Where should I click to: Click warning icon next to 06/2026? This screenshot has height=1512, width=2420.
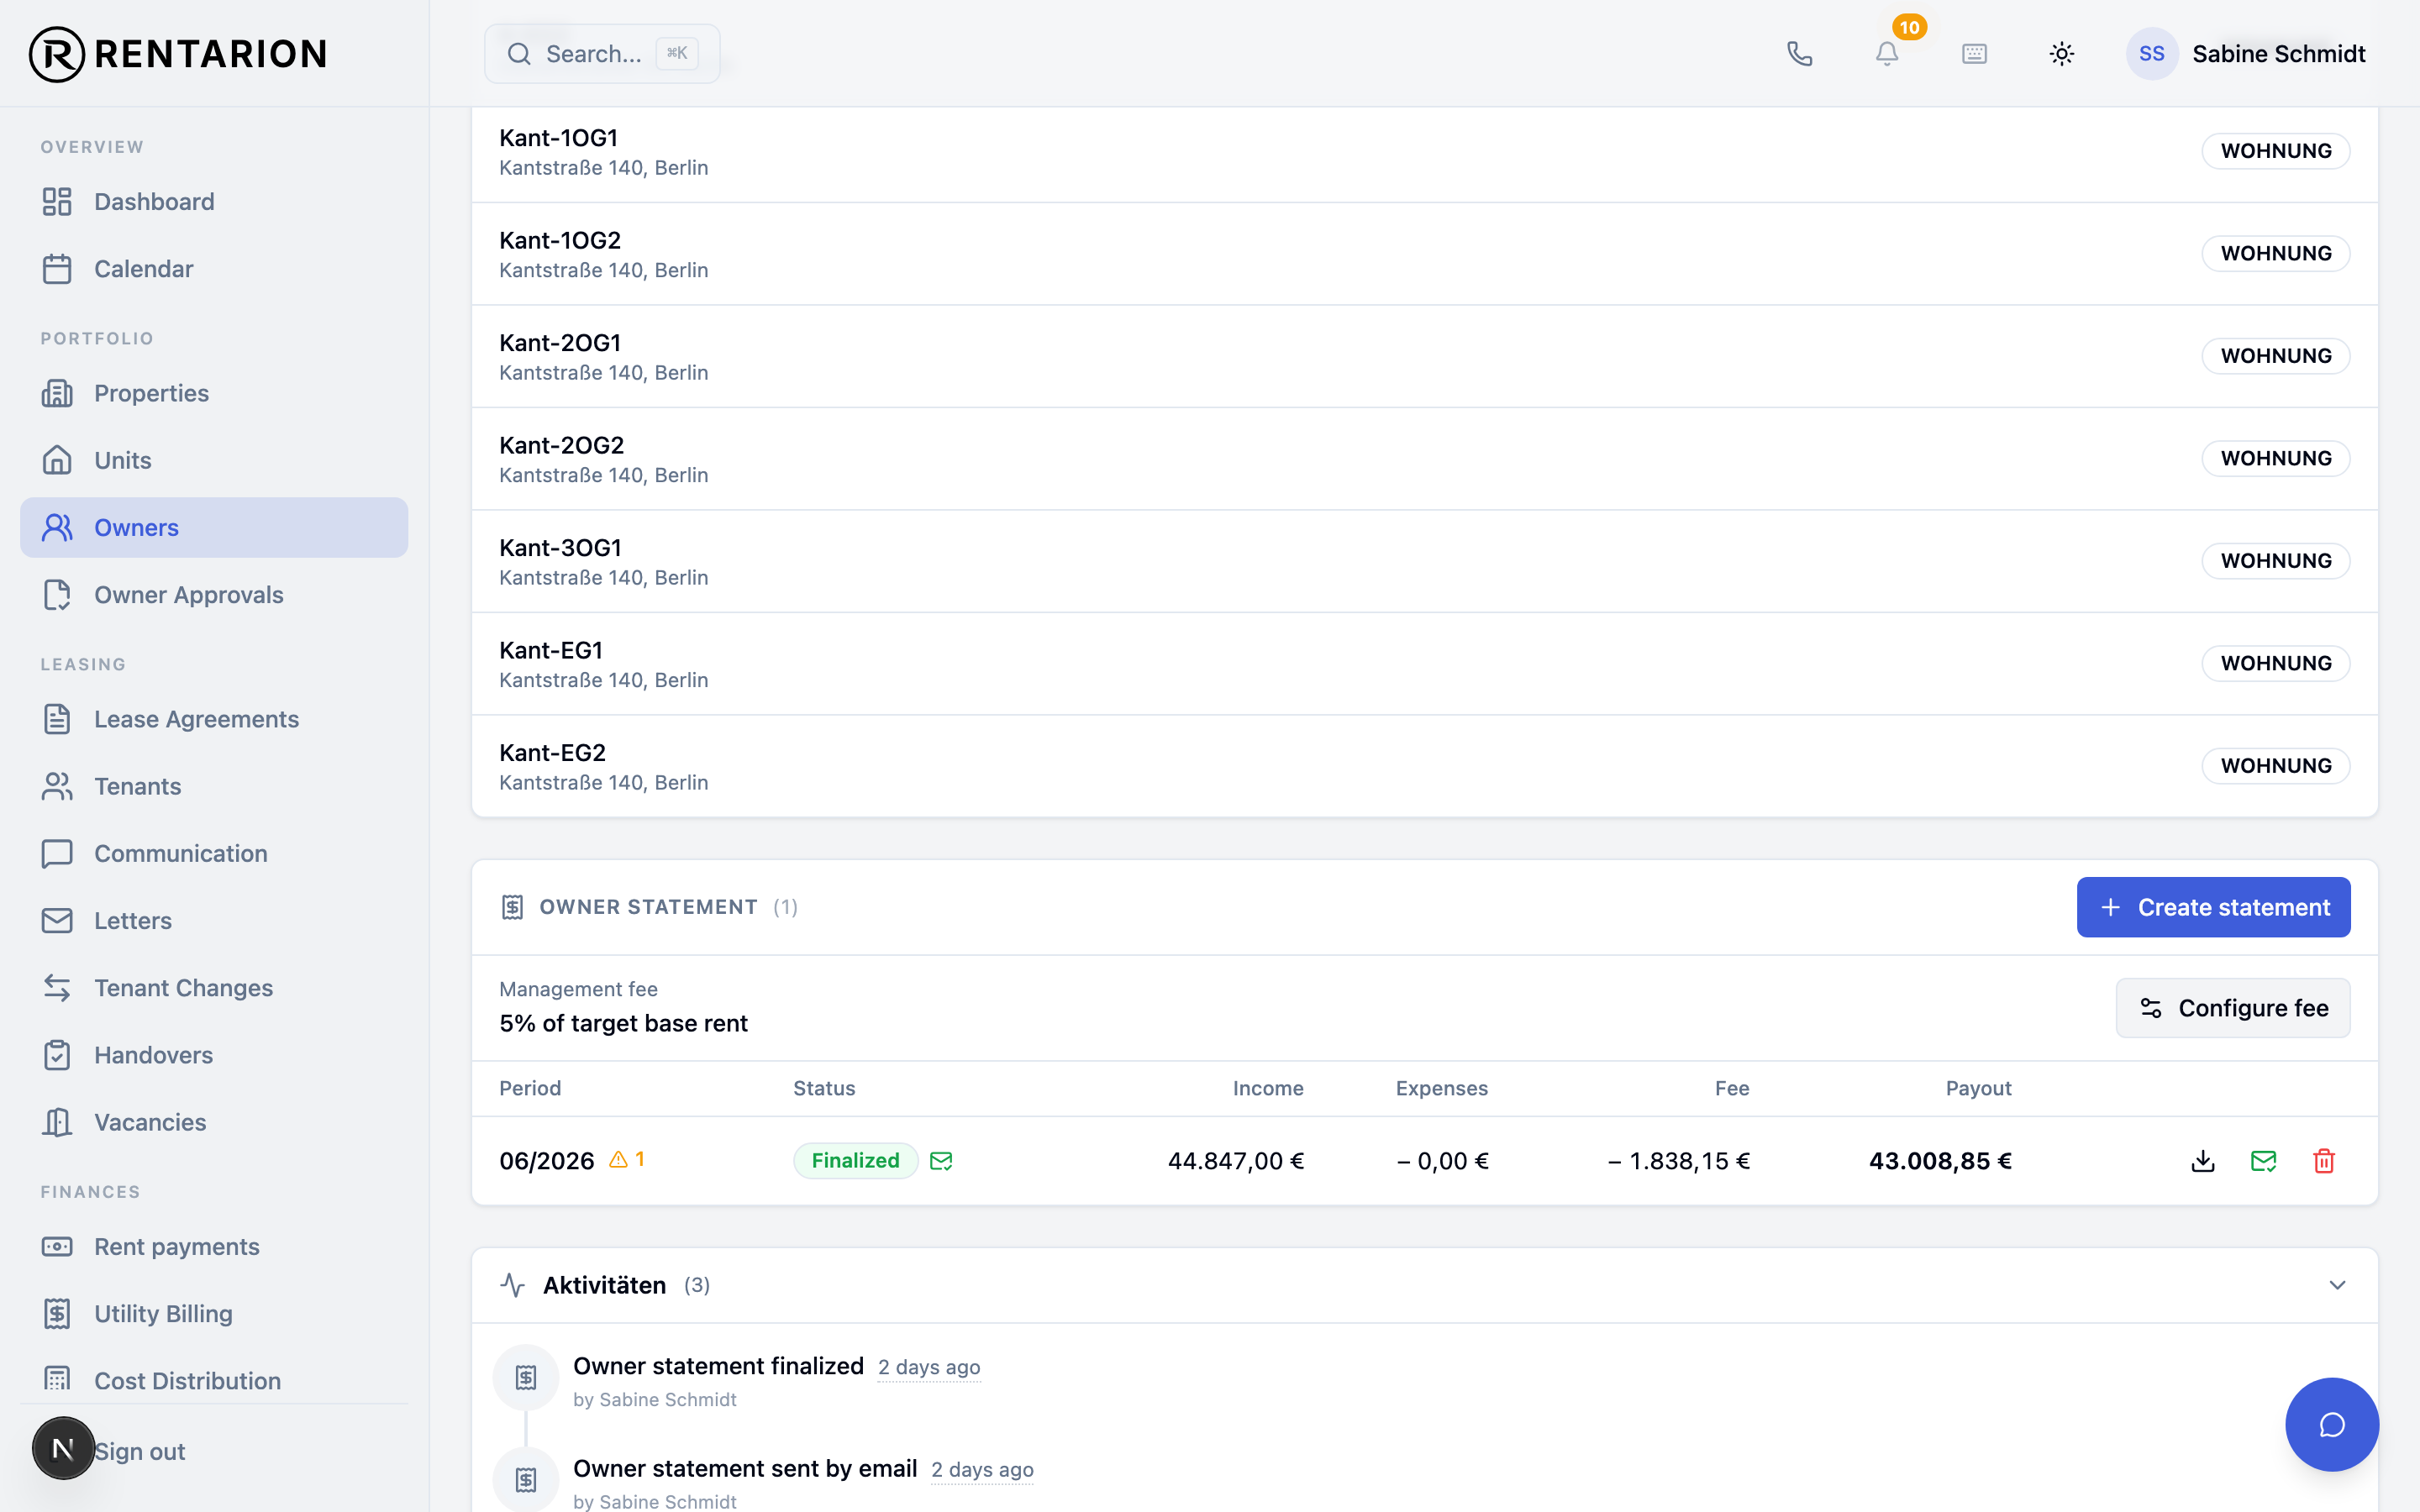(618, 1160)
